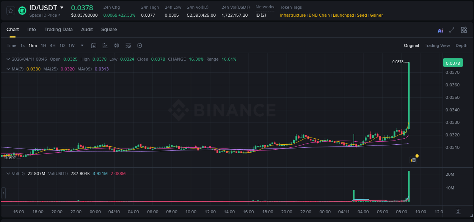The image size is (474, 222).
Task: Collapse the Vol(ID) indicator row chevron
Action: tap(8, 174)
